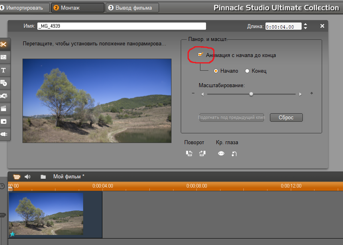Decrease the clip duration with down arrow

305,28
